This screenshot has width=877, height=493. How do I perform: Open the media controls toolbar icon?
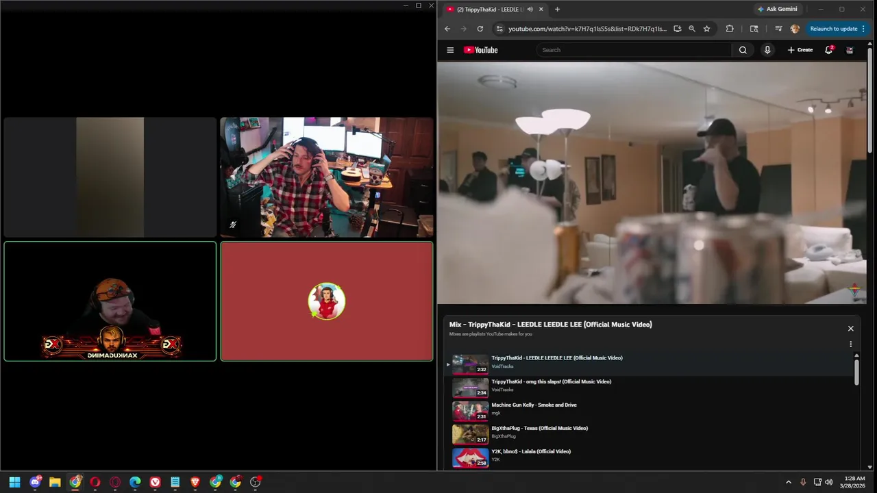[778, 29]
